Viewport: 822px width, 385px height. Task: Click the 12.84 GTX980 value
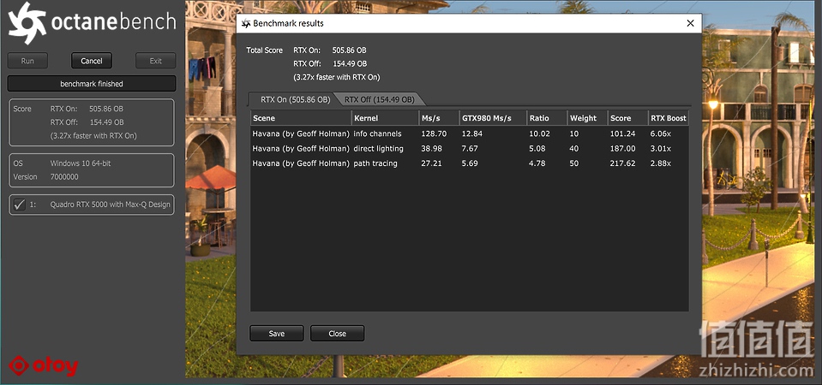coord(471,134)
